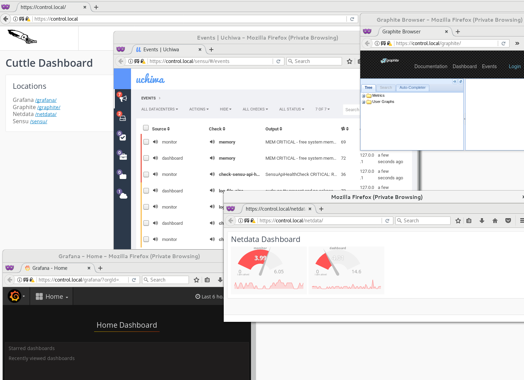The width and height of the screenshot is (524, 380).
Task: Select the Tree tab in Graphite
Action: pyautogui.click(x=369, y=88)
